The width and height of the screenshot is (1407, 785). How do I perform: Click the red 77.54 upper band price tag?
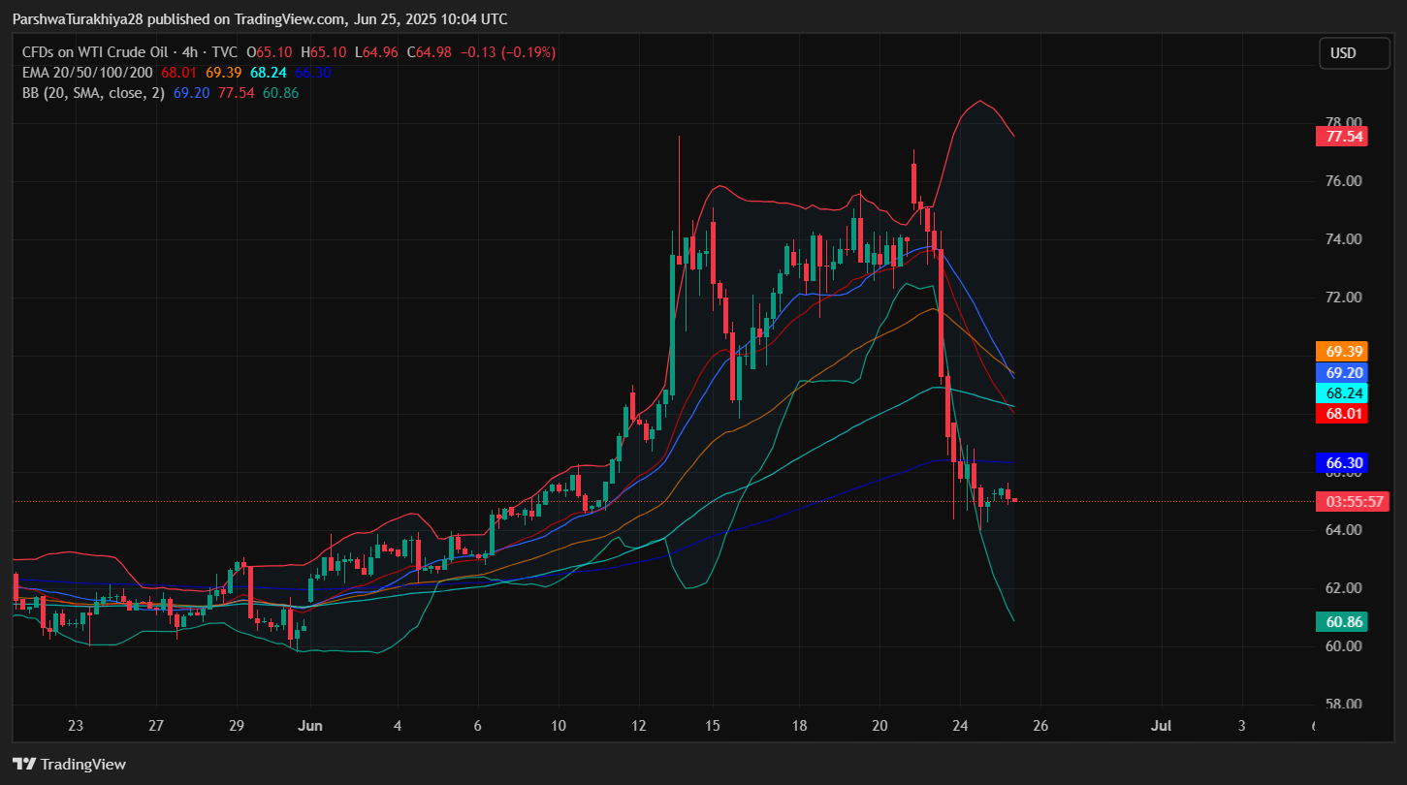[x=1341, y=136]
